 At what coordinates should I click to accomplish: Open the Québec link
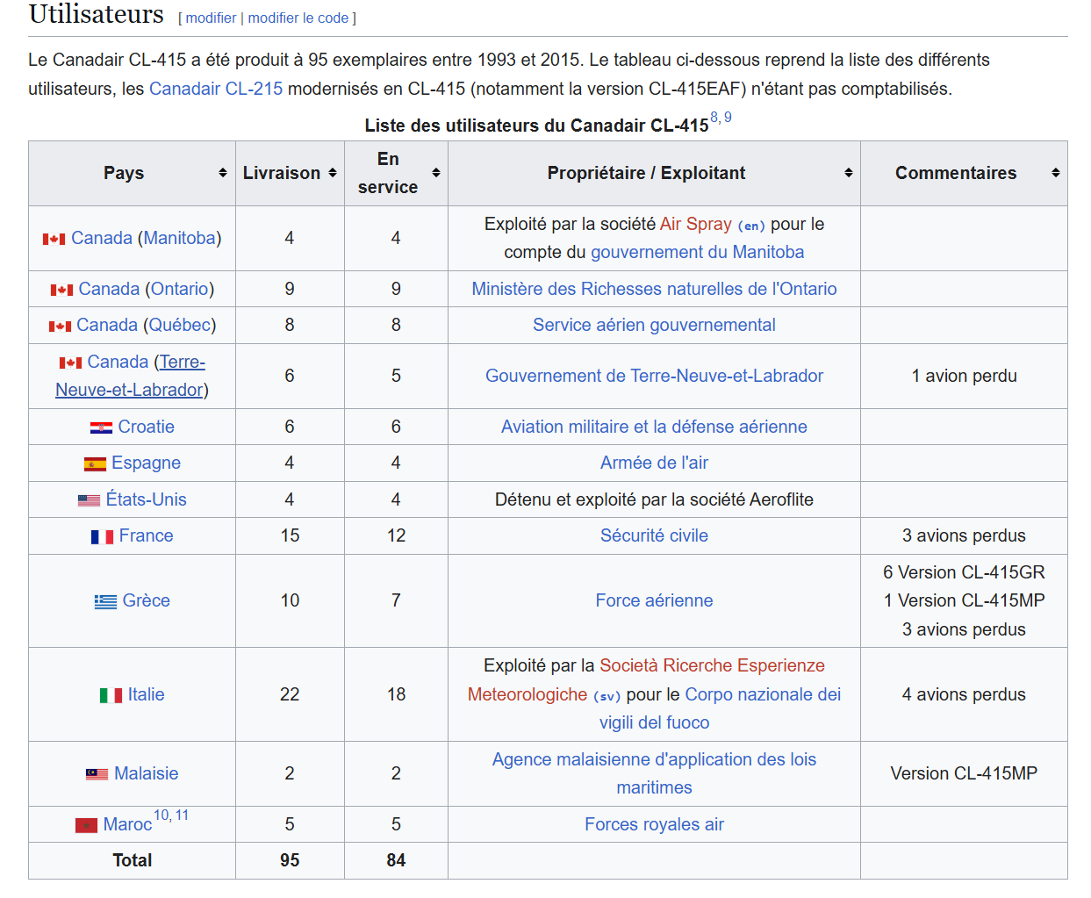tap(180, 325)
